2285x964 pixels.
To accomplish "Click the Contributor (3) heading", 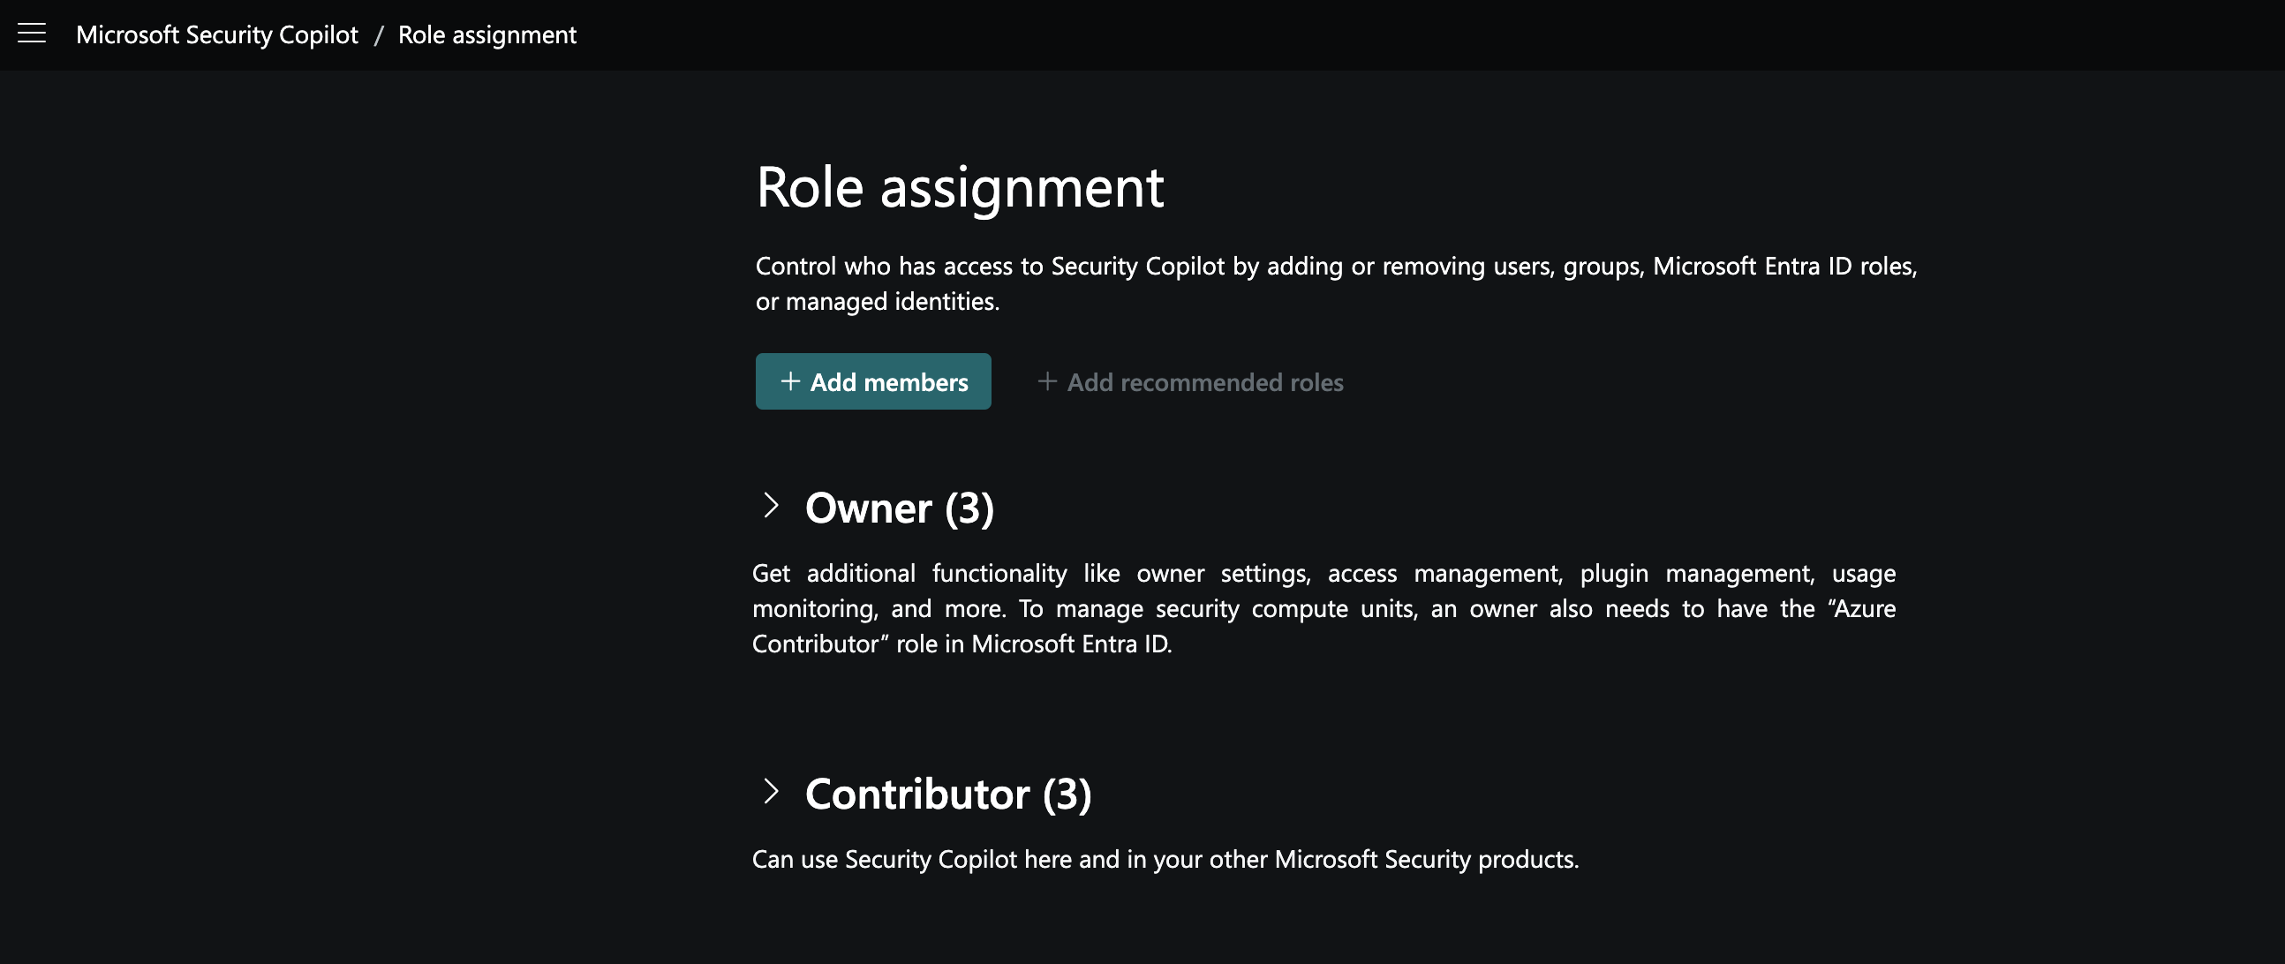I will [947, 794].
